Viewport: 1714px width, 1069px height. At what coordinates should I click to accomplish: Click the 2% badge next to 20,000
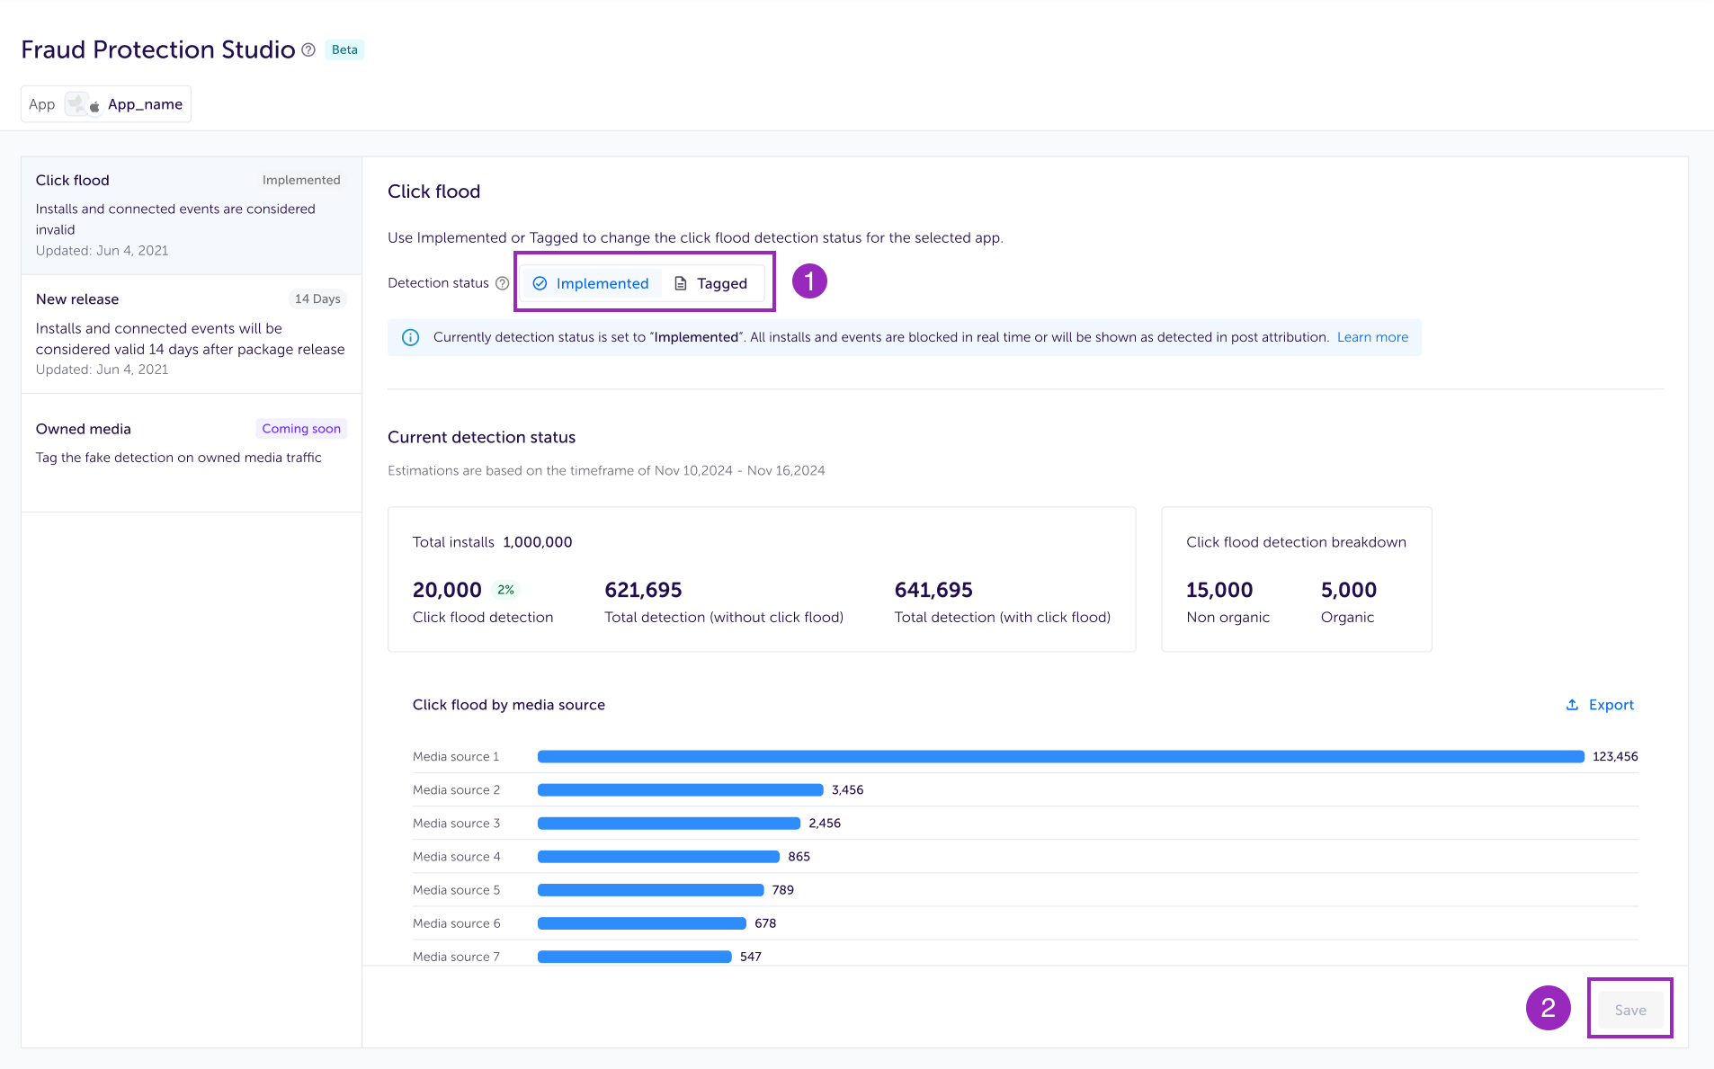[x=505, y=591]
